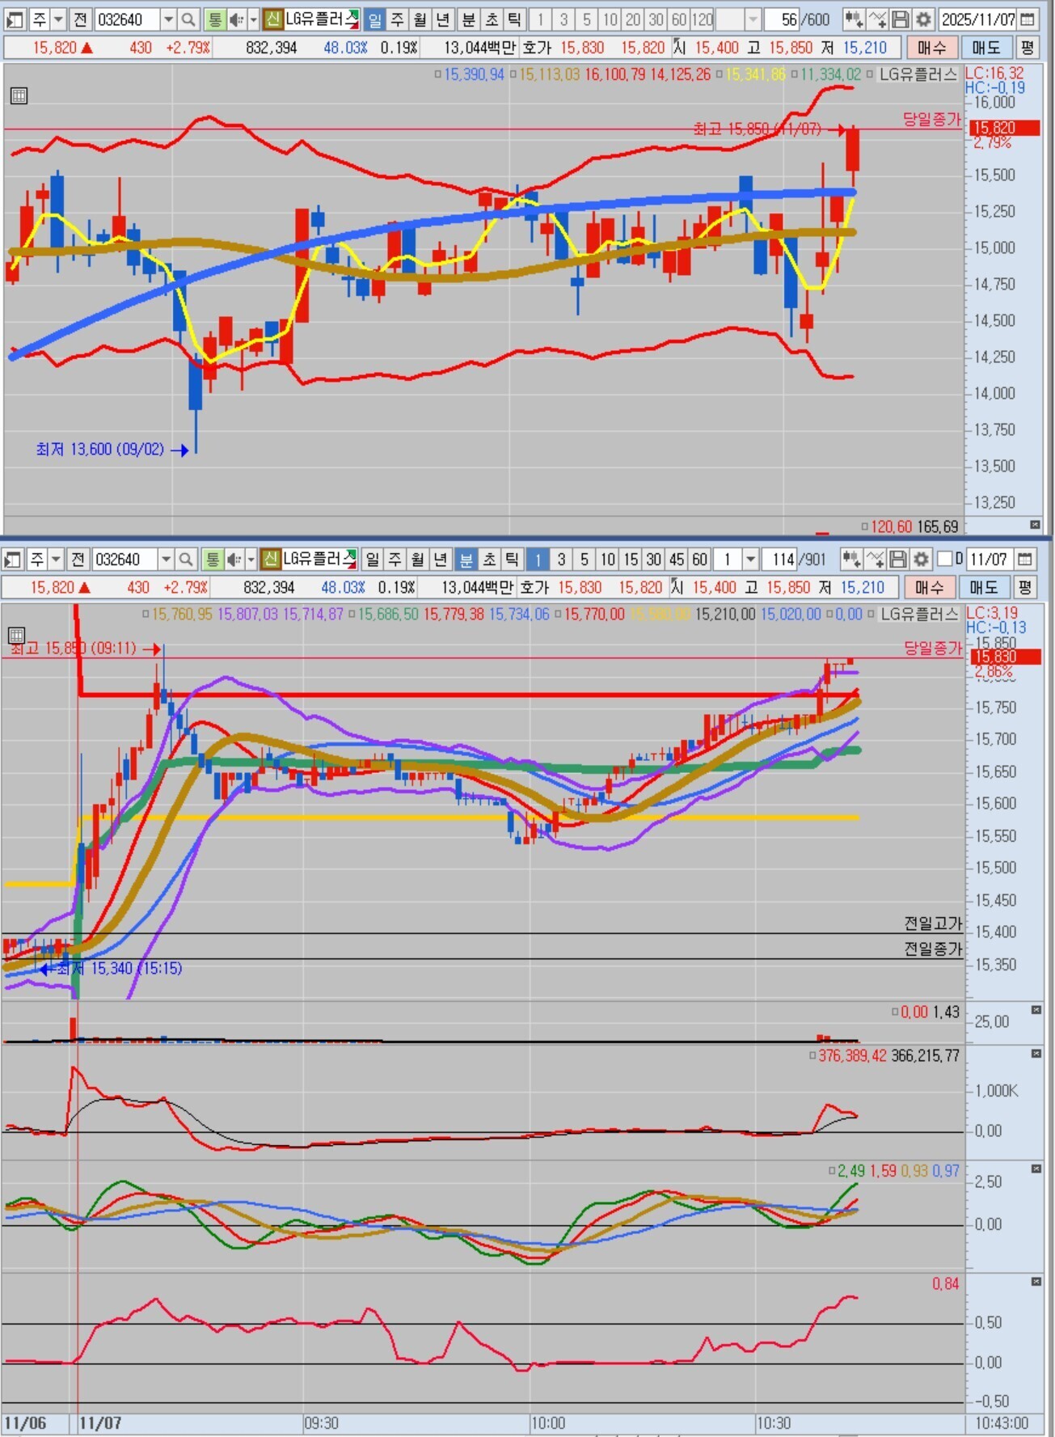This screenshot has width=1055, height=1437.
Task: Click the 평 button in the lower chart
Action: [1025, 587]
